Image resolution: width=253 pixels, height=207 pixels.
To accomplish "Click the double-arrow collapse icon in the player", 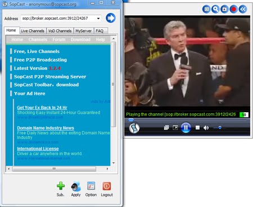I will coord(243,9).
